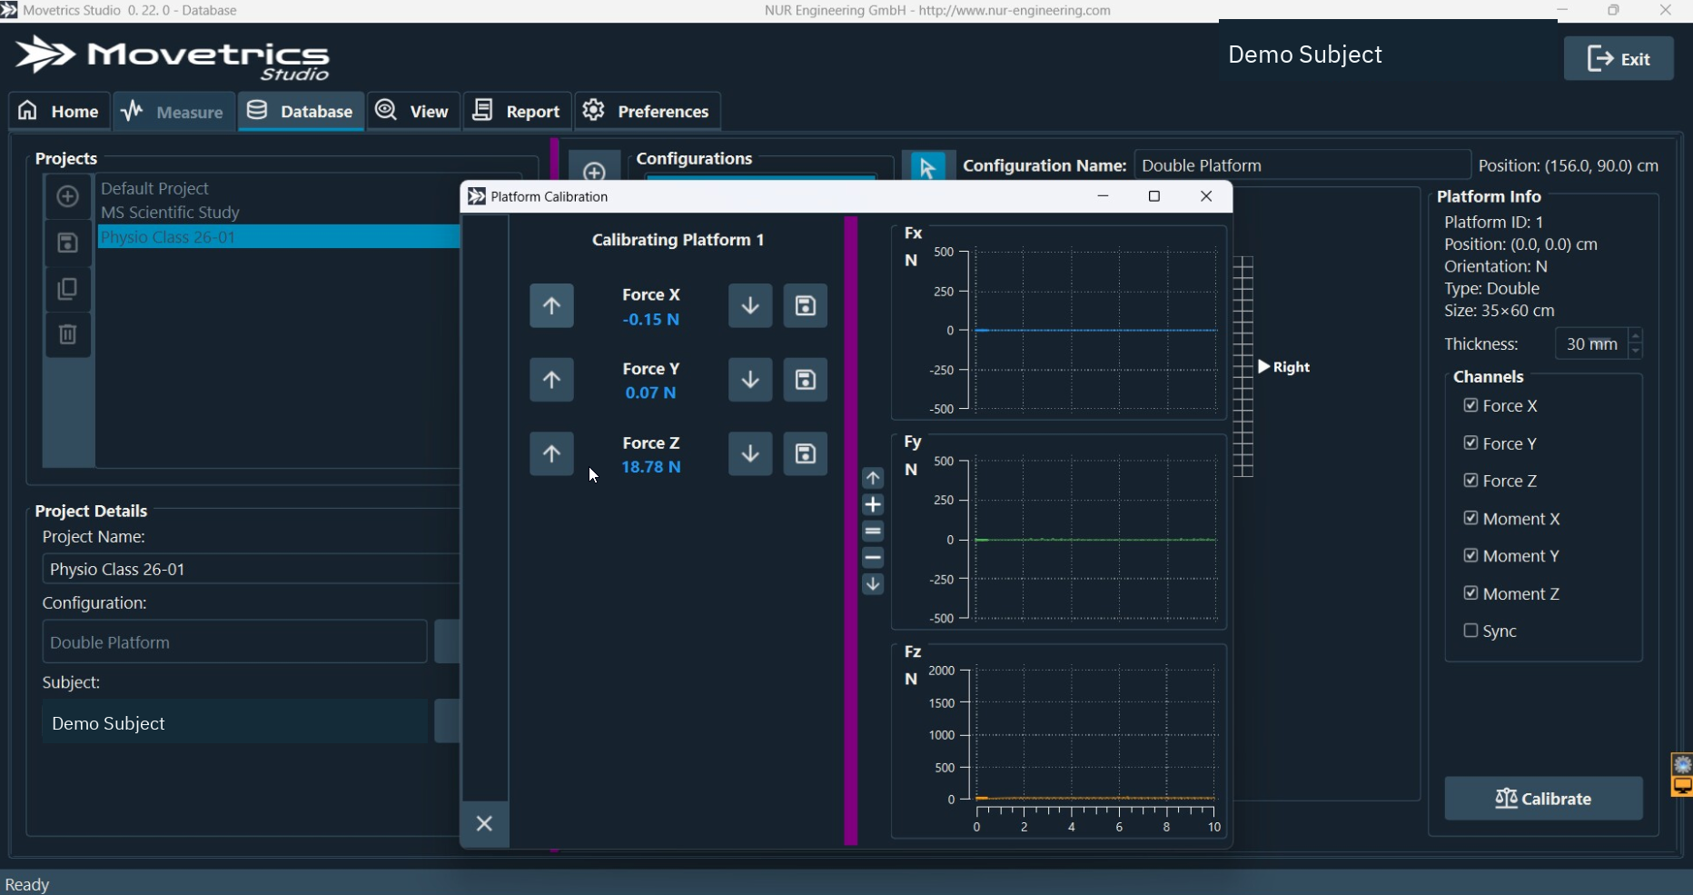Click the Fy force chart
Image resolution: width=1693 pixels, height=895 pixels.
(x=1059, y=532)
